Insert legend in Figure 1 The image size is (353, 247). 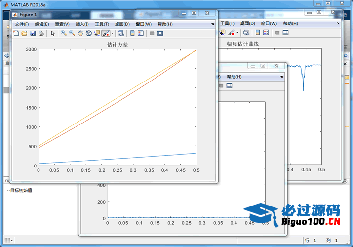coord(141,33)
